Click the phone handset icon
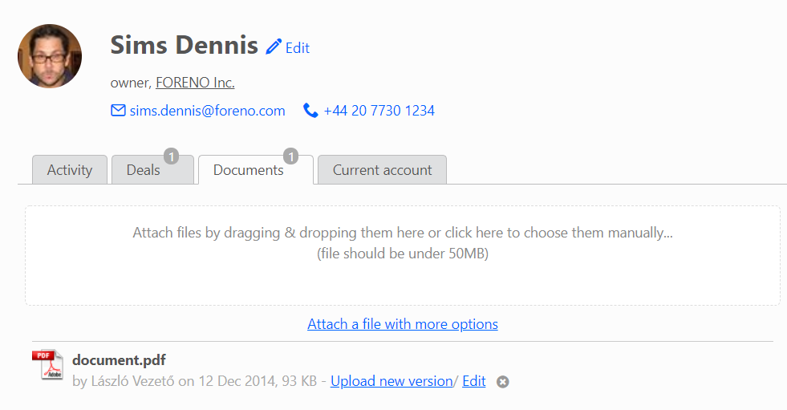Viewport: 787px width, 410px height. tap(310, 111)
